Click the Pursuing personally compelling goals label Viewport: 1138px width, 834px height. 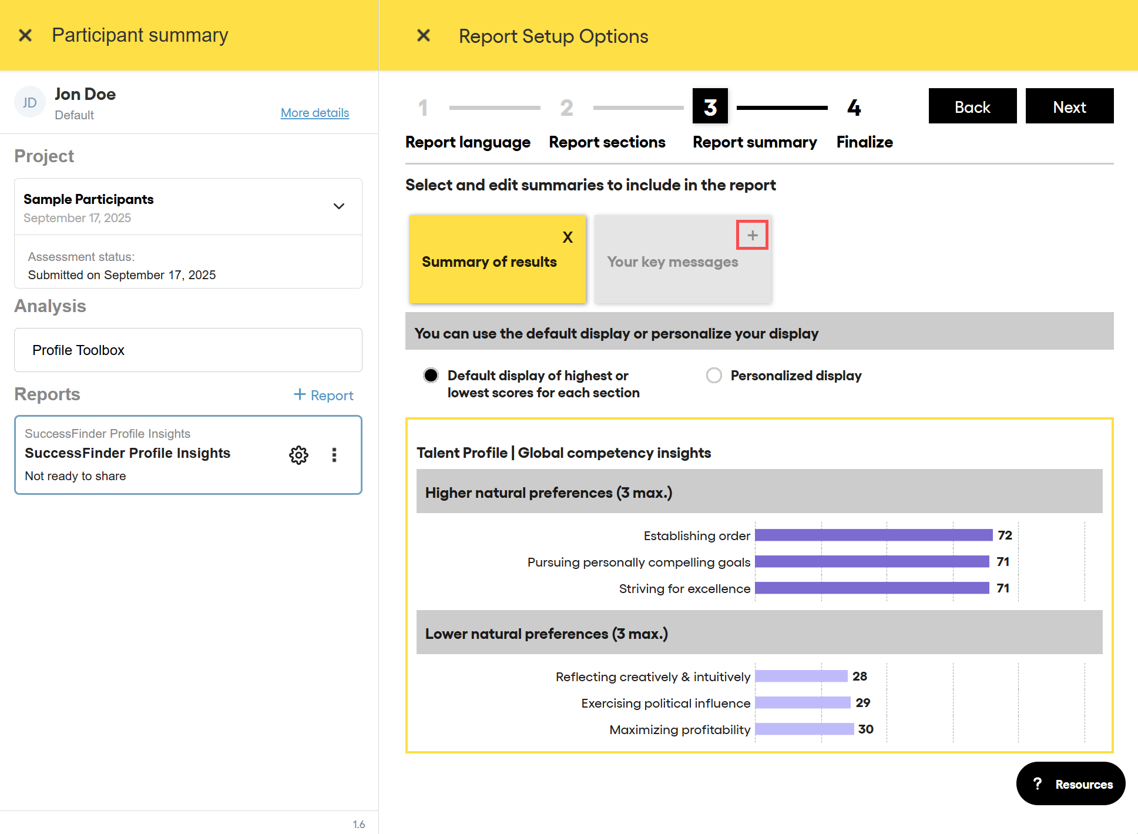click(639, 562)
